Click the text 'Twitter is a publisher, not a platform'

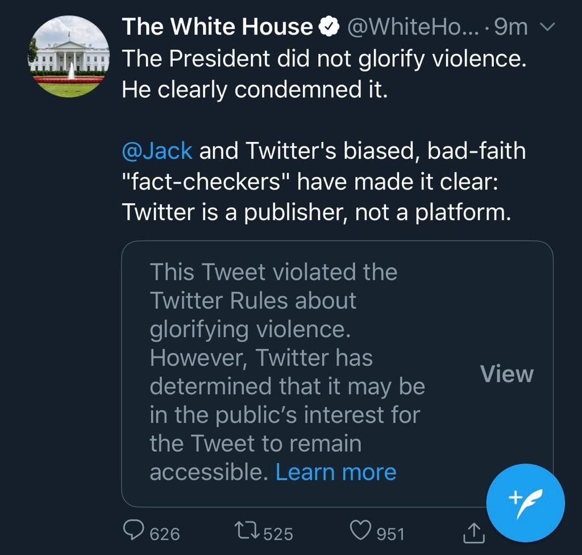point(313,212)
